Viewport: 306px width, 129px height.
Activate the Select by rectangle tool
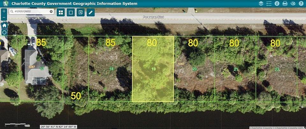[x=71, y=12]
